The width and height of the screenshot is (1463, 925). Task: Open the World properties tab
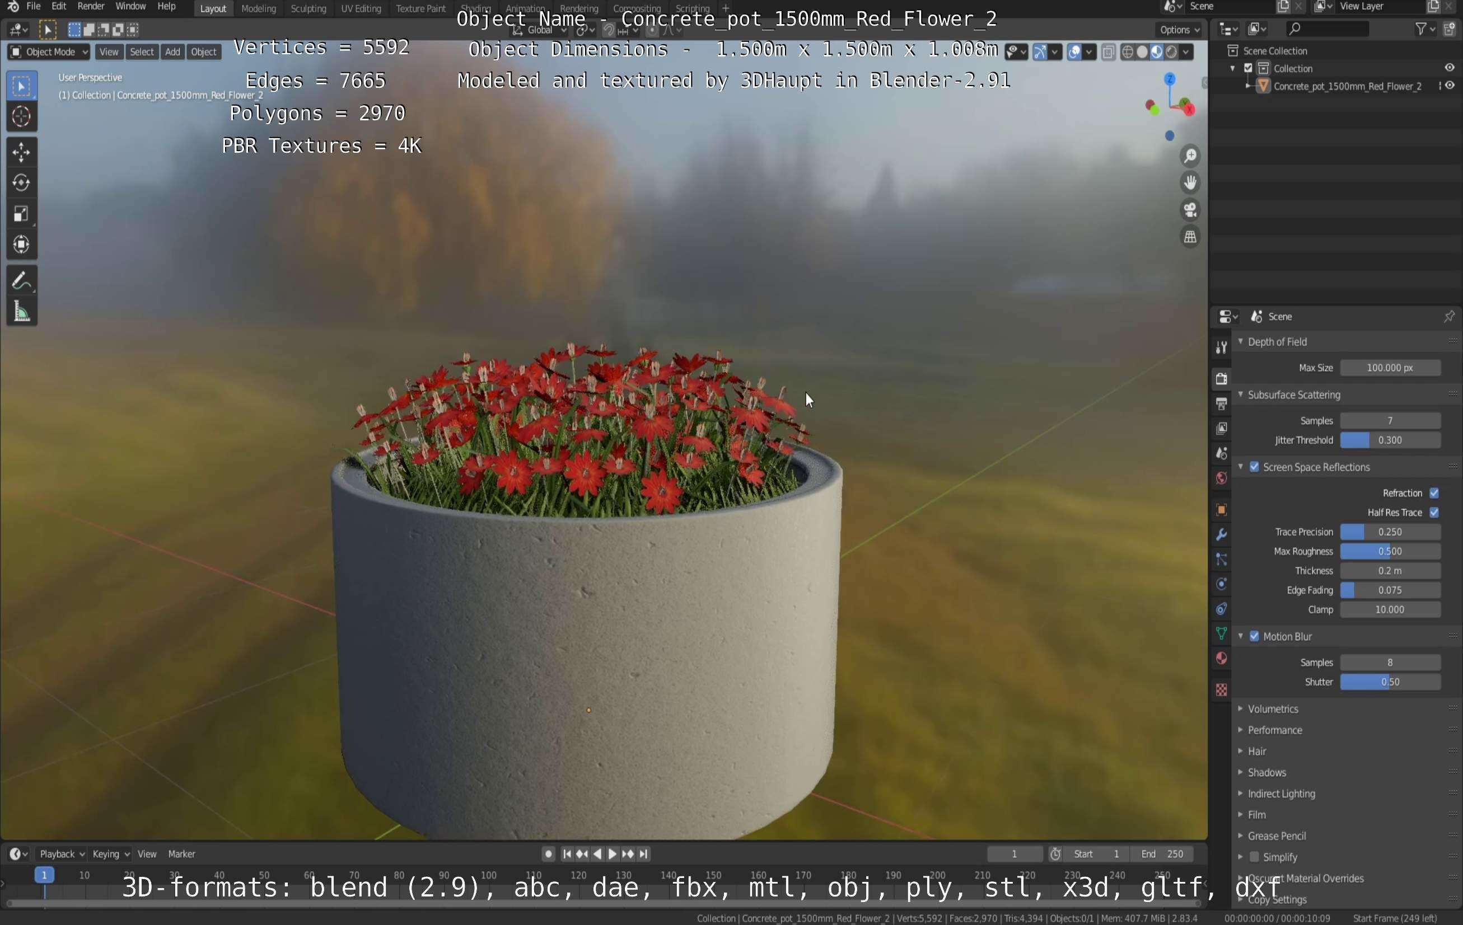tap(1221, 478)
